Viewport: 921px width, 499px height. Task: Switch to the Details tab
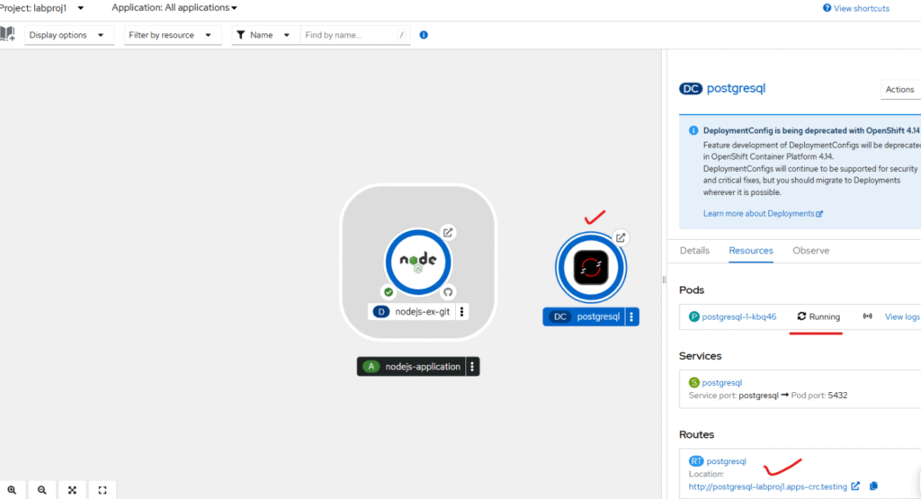point(694,251)
